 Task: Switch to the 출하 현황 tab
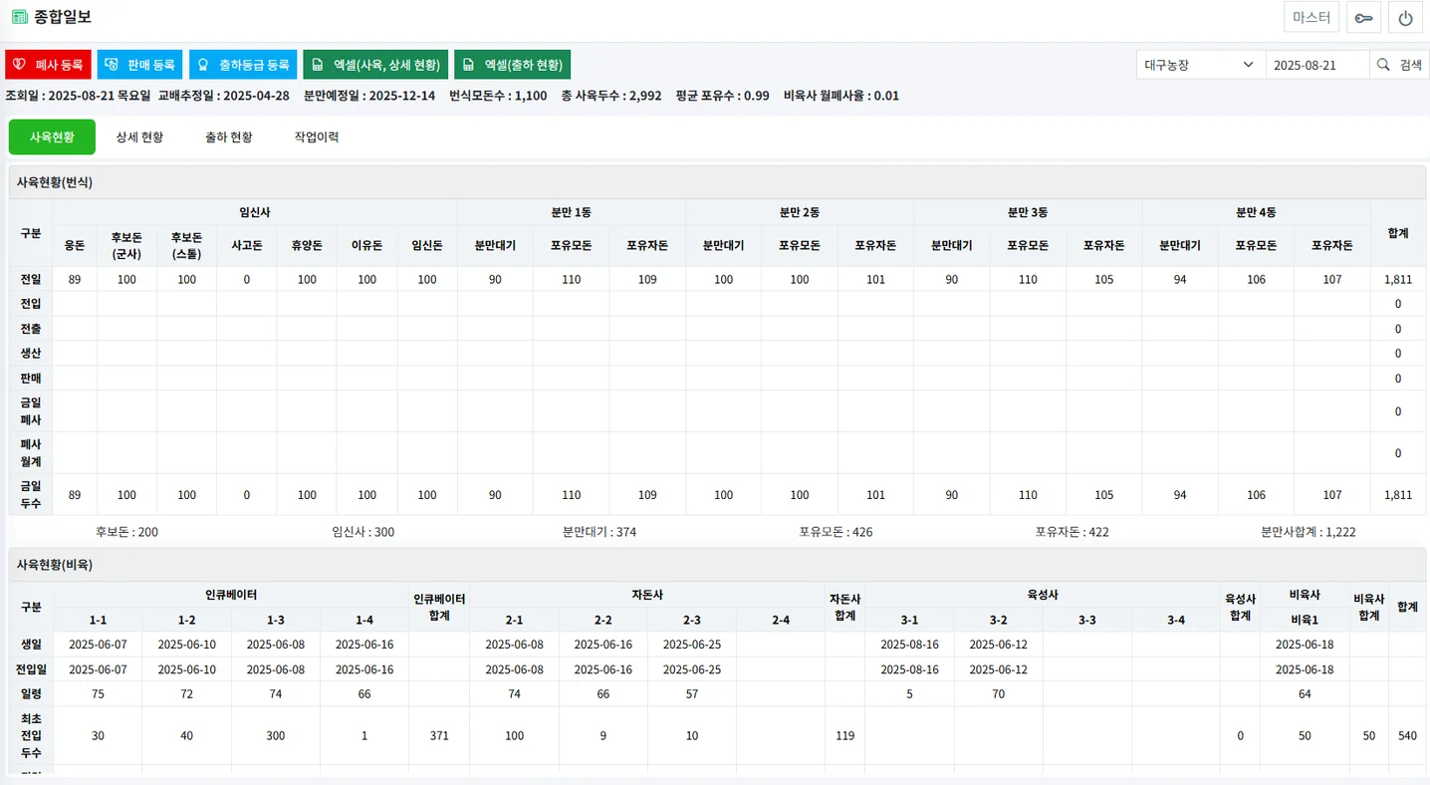click(x=228, y=136)
